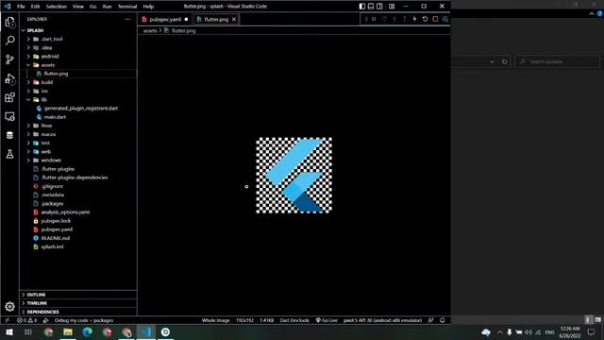Open the Testing flask view

click(10, 154)
